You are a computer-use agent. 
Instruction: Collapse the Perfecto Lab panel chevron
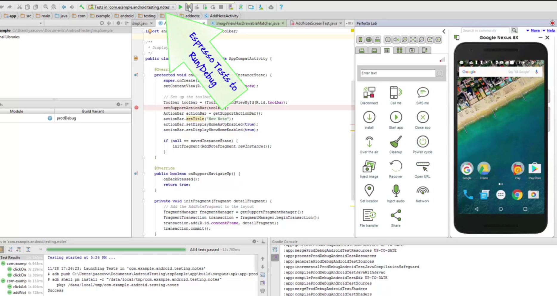coord(444,31)
